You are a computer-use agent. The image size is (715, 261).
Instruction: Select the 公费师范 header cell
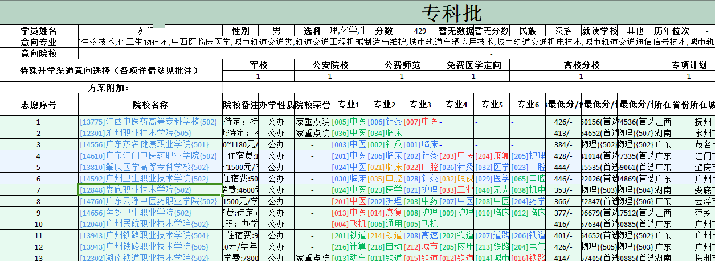(402, 65)
